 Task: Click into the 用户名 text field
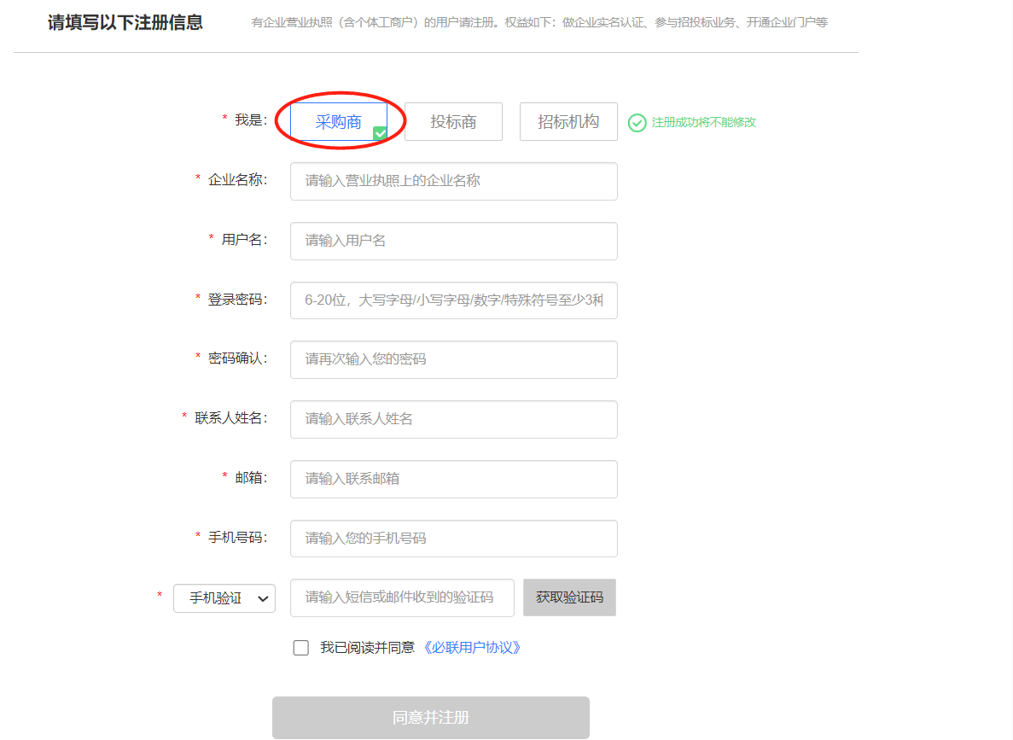pyautogui.click(x=453, y=241)
